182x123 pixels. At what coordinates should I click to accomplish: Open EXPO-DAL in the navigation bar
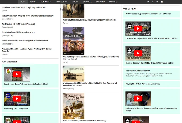pos(87,2)
